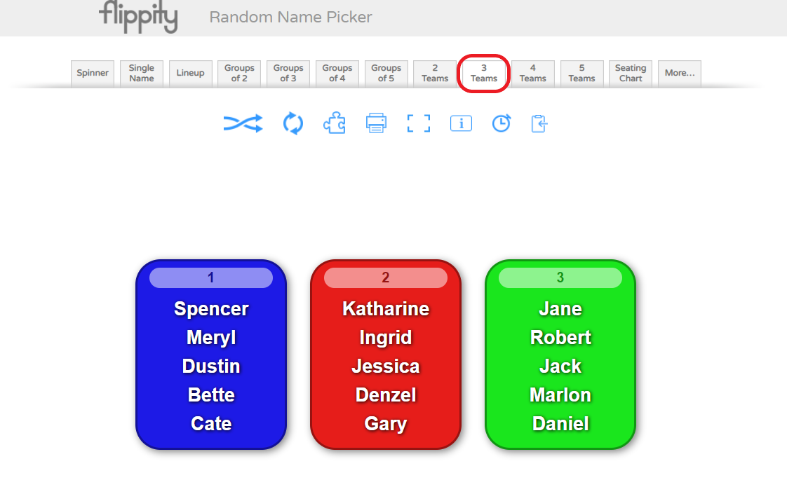787x494 pixels.
Task: Click the circular-arrows refresh icon
Action: [x=293, y=123]
